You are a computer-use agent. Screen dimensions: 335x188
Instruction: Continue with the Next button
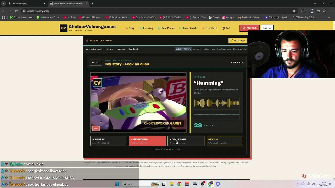click(224, 141)
